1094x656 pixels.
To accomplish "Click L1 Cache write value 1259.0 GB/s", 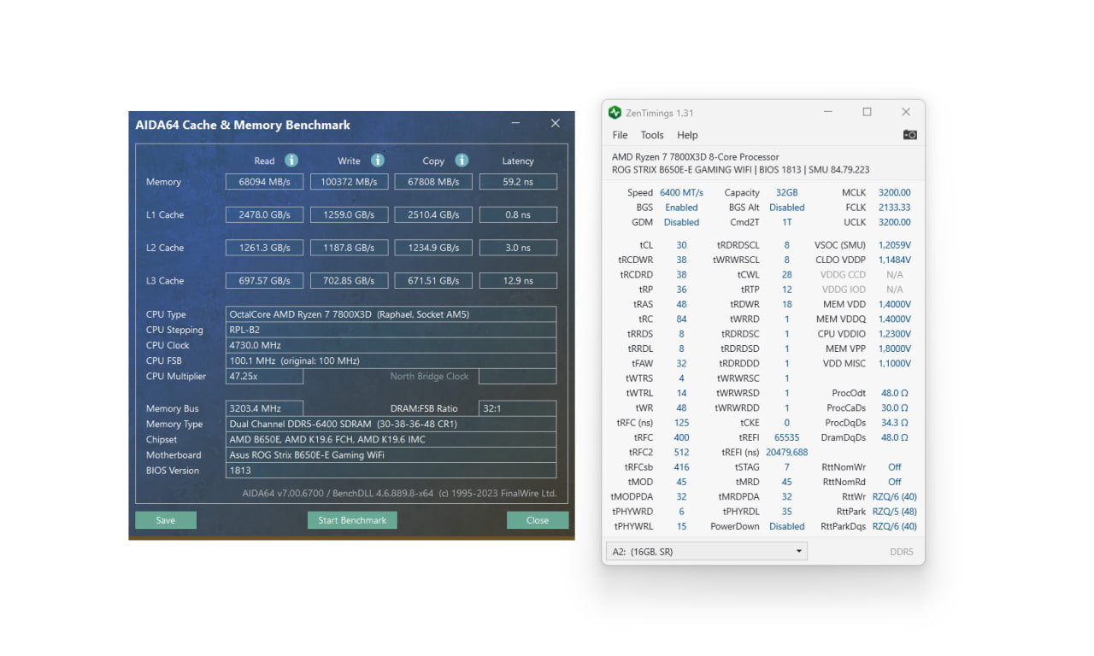I will click(x=349, y=214).
